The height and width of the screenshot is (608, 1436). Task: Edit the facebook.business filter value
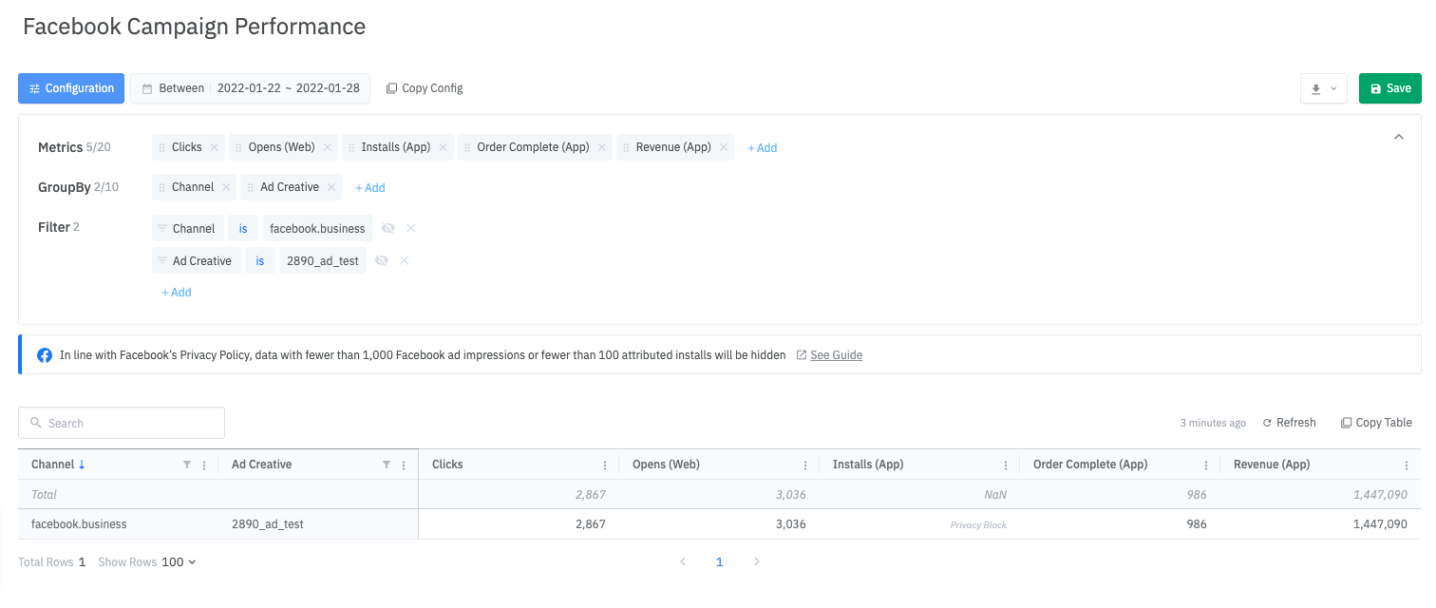[317, 229]
